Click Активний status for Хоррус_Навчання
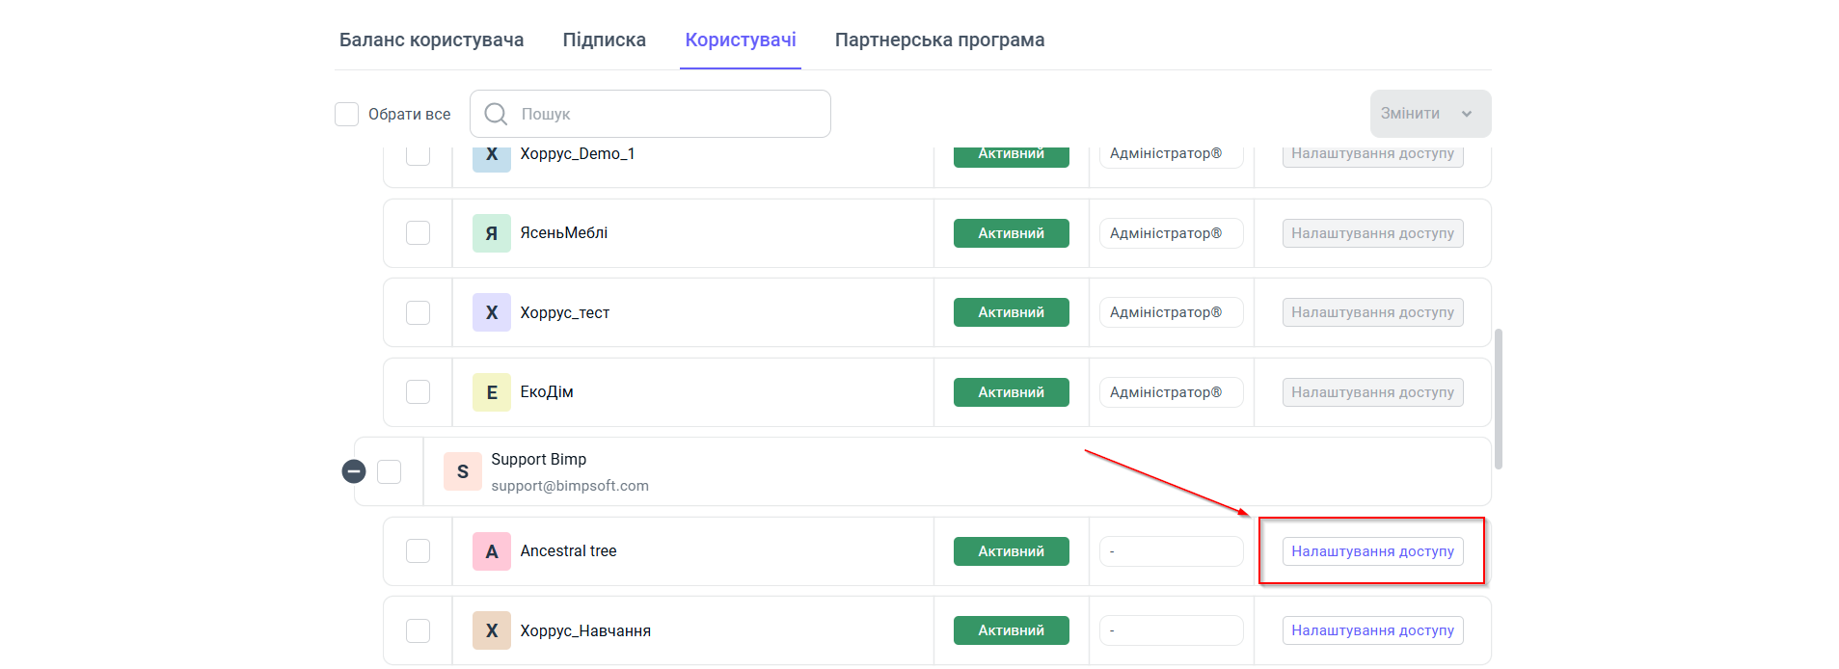The height and width of the screenshot is (669, 1839). pyautogui.click(x=1011, y=630)
